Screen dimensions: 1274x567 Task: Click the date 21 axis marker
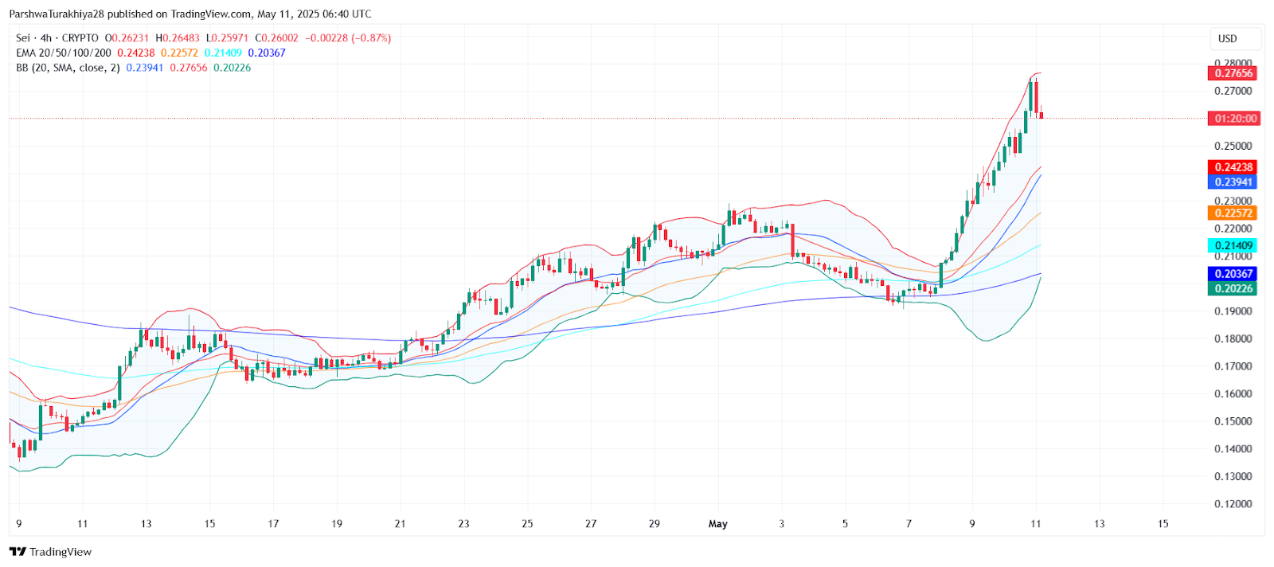(401, 524)
